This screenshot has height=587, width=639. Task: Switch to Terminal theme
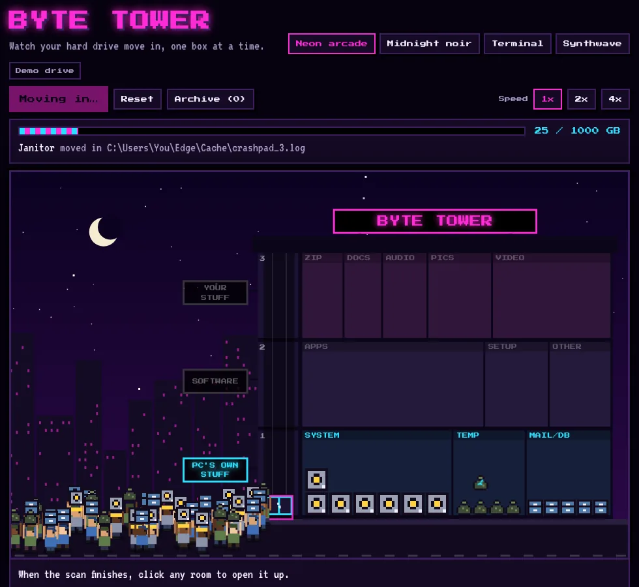517,44
